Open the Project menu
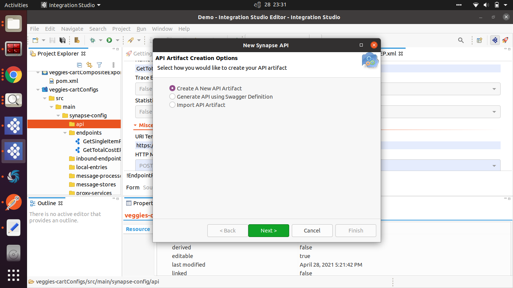The width and height of the screenshot is (513, 288). [x=121, y=29]
